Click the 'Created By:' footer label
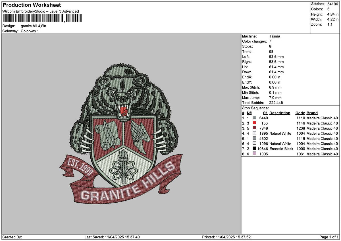The height and width of the screenshot is (241, 341). pyautogui.click(x=12, y=237)
